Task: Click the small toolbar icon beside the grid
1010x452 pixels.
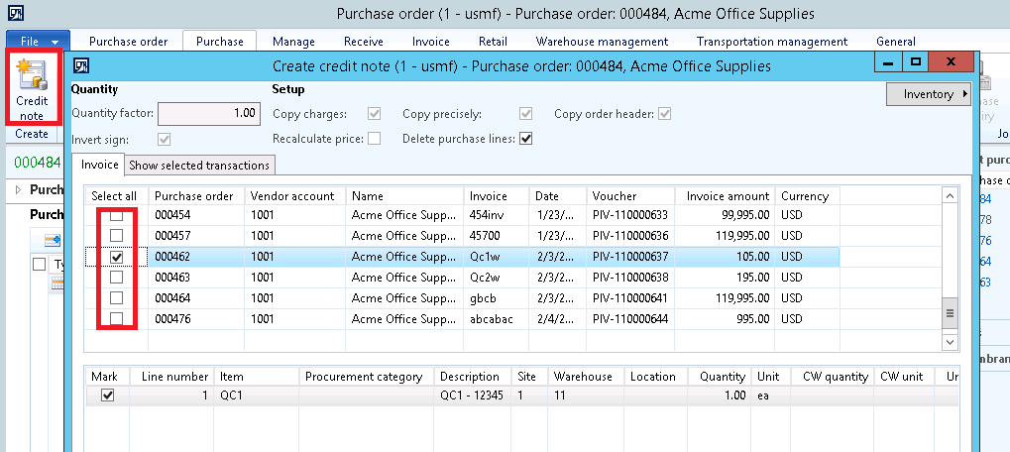Action: click(51, 241)
